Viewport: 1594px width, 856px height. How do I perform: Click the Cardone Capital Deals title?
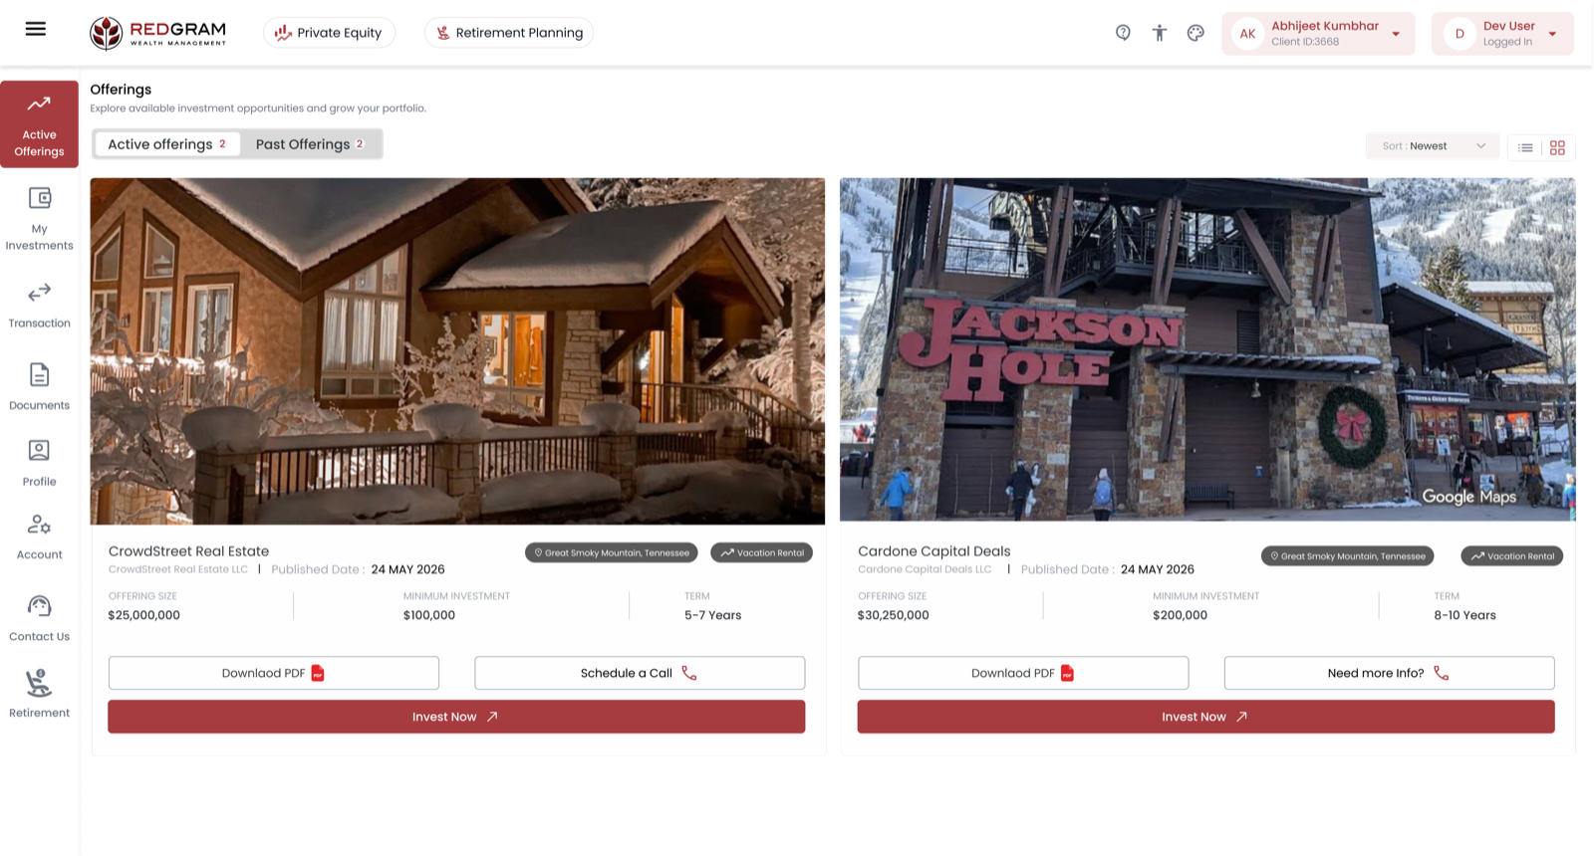click(x=933, y=551)
